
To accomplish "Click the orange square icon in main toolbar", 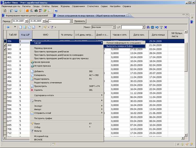I will 27,11.
